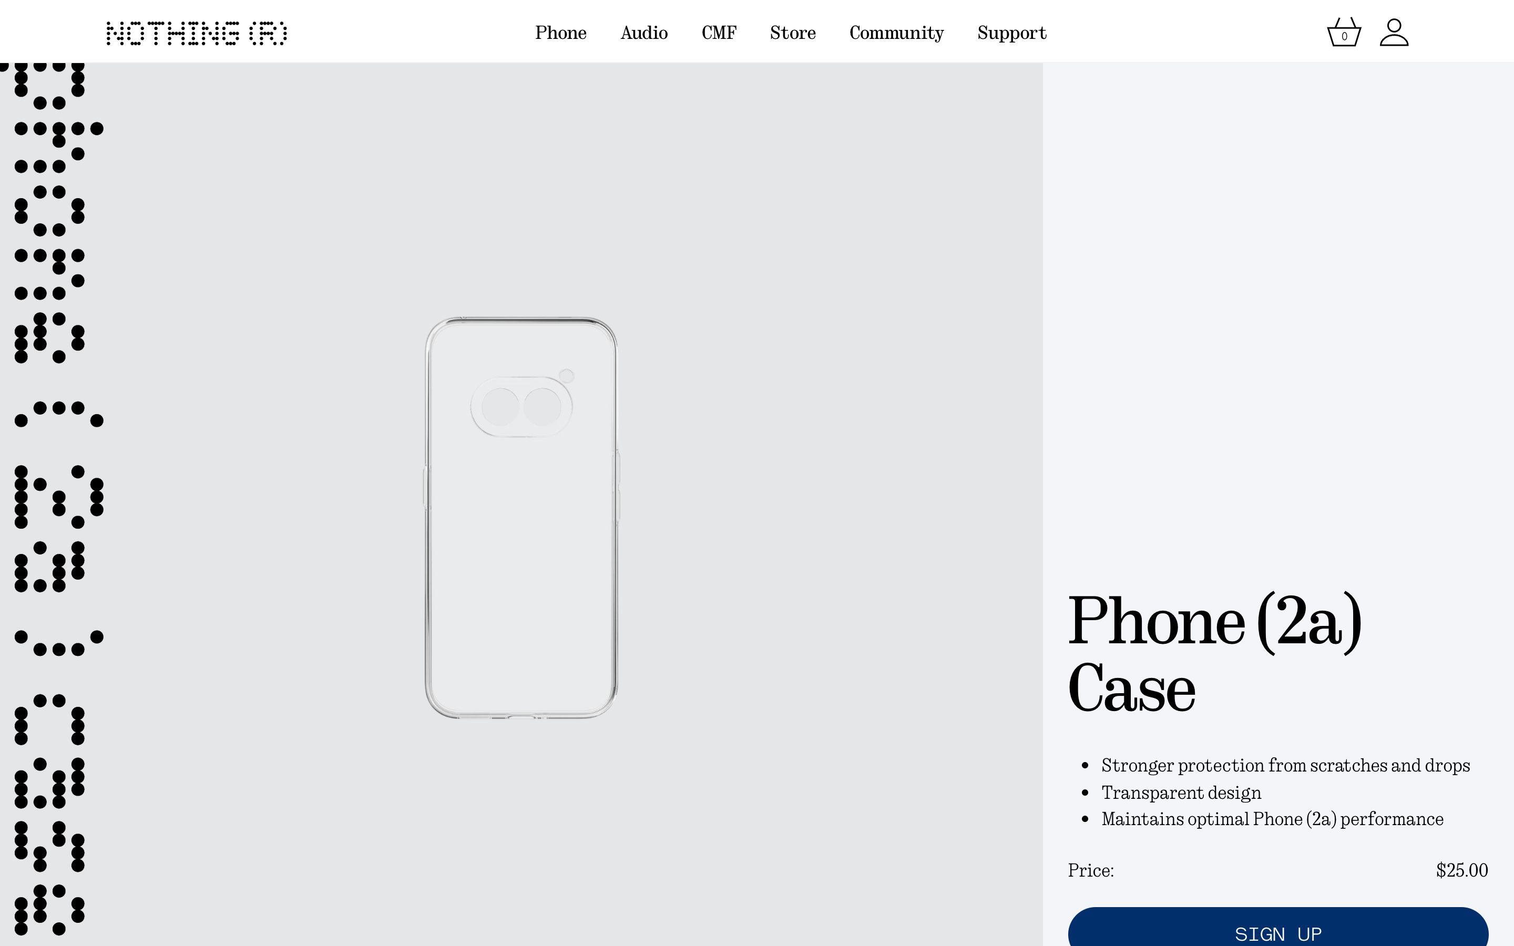The height and width of the screenshot is (946, 1514).
Task: Click the Price: label
Action: [x=1090, y=870]
